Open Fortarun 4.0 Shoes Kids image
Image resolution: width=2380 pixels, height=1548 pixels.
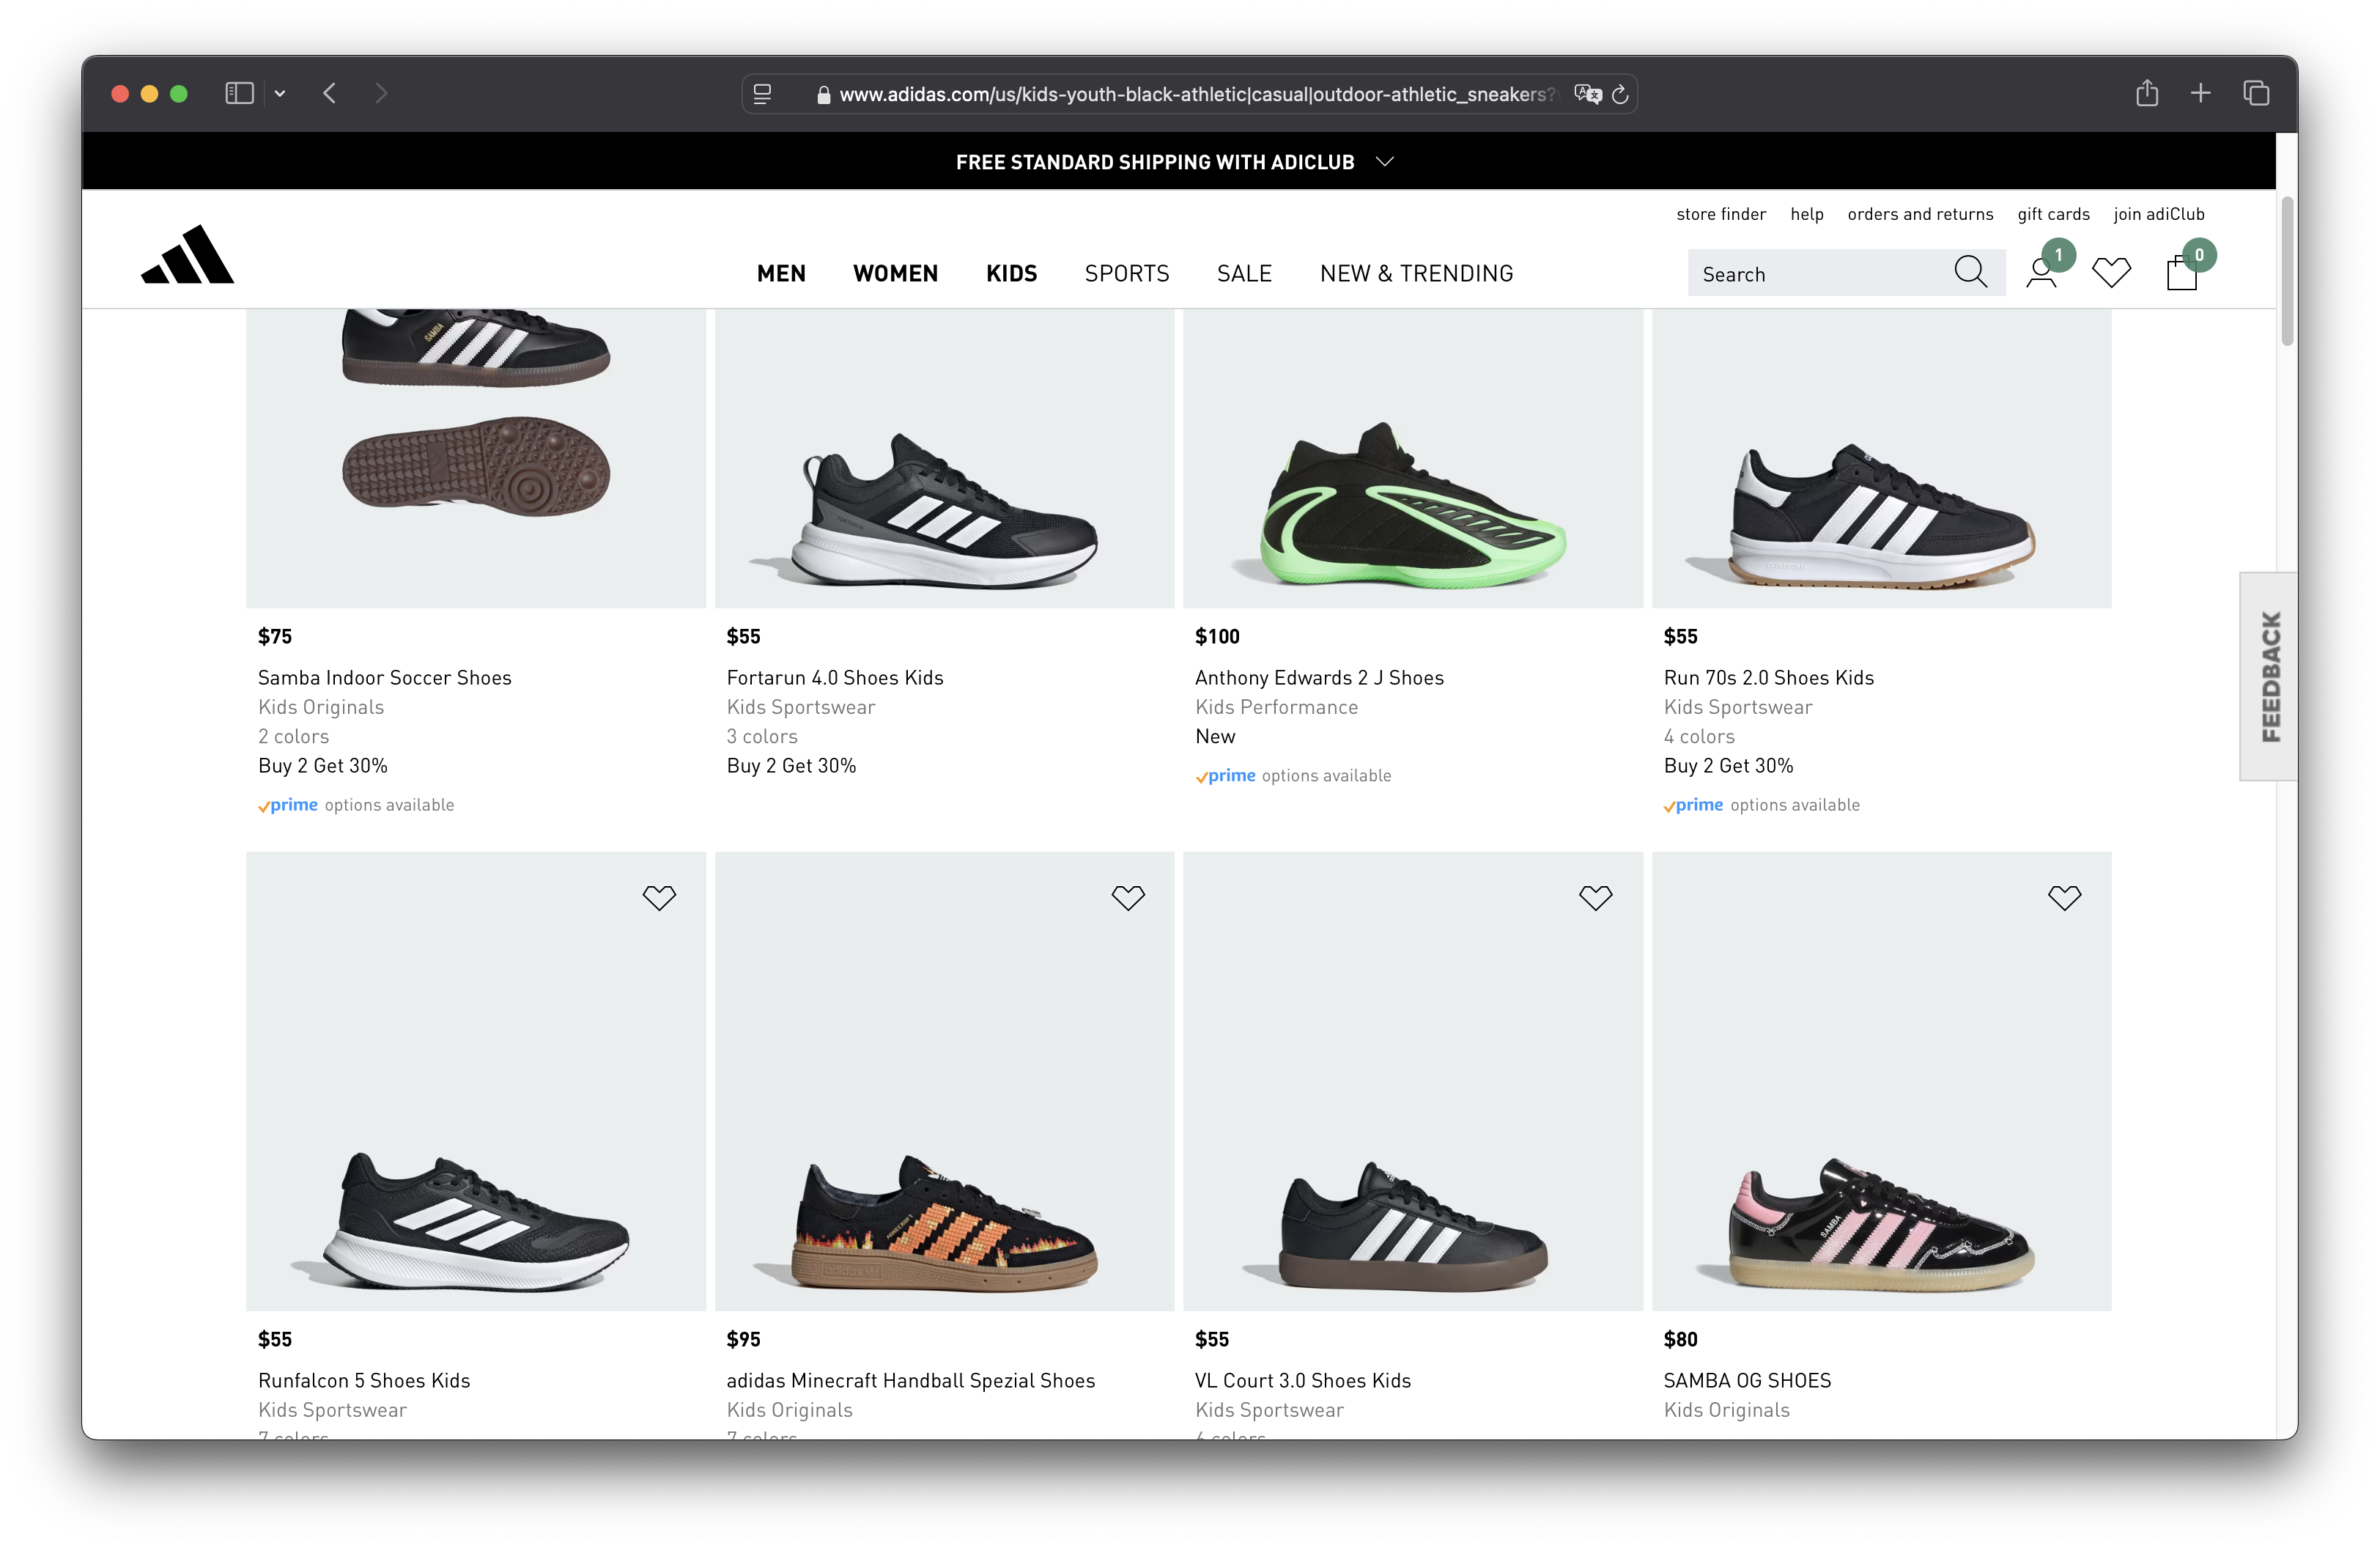coord(944,457)
